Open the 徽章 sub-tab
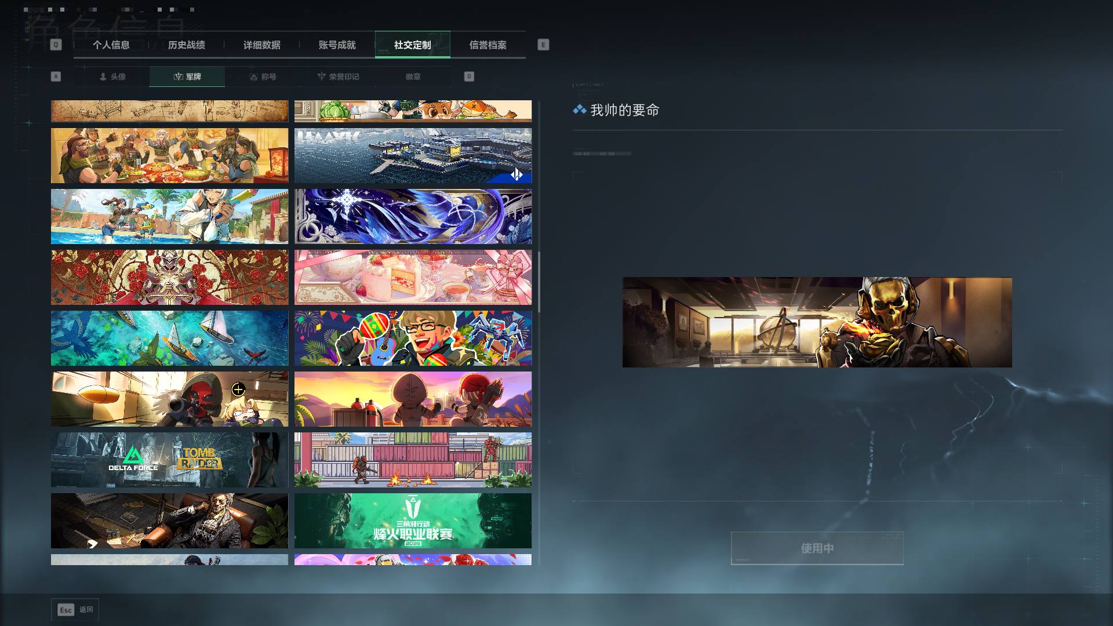 [x=413, y=77]
